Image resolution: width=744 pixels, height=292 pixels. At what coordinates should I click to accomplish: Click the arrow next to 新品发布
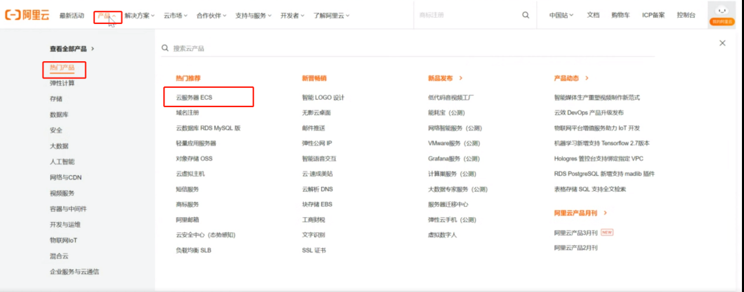[x=461, y=78]
